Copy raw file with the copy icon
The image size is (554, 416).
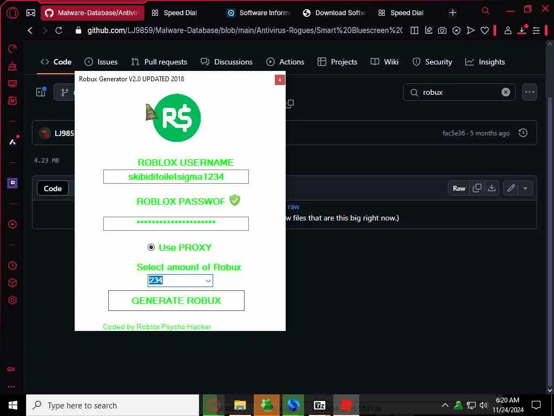click(477, 188)
